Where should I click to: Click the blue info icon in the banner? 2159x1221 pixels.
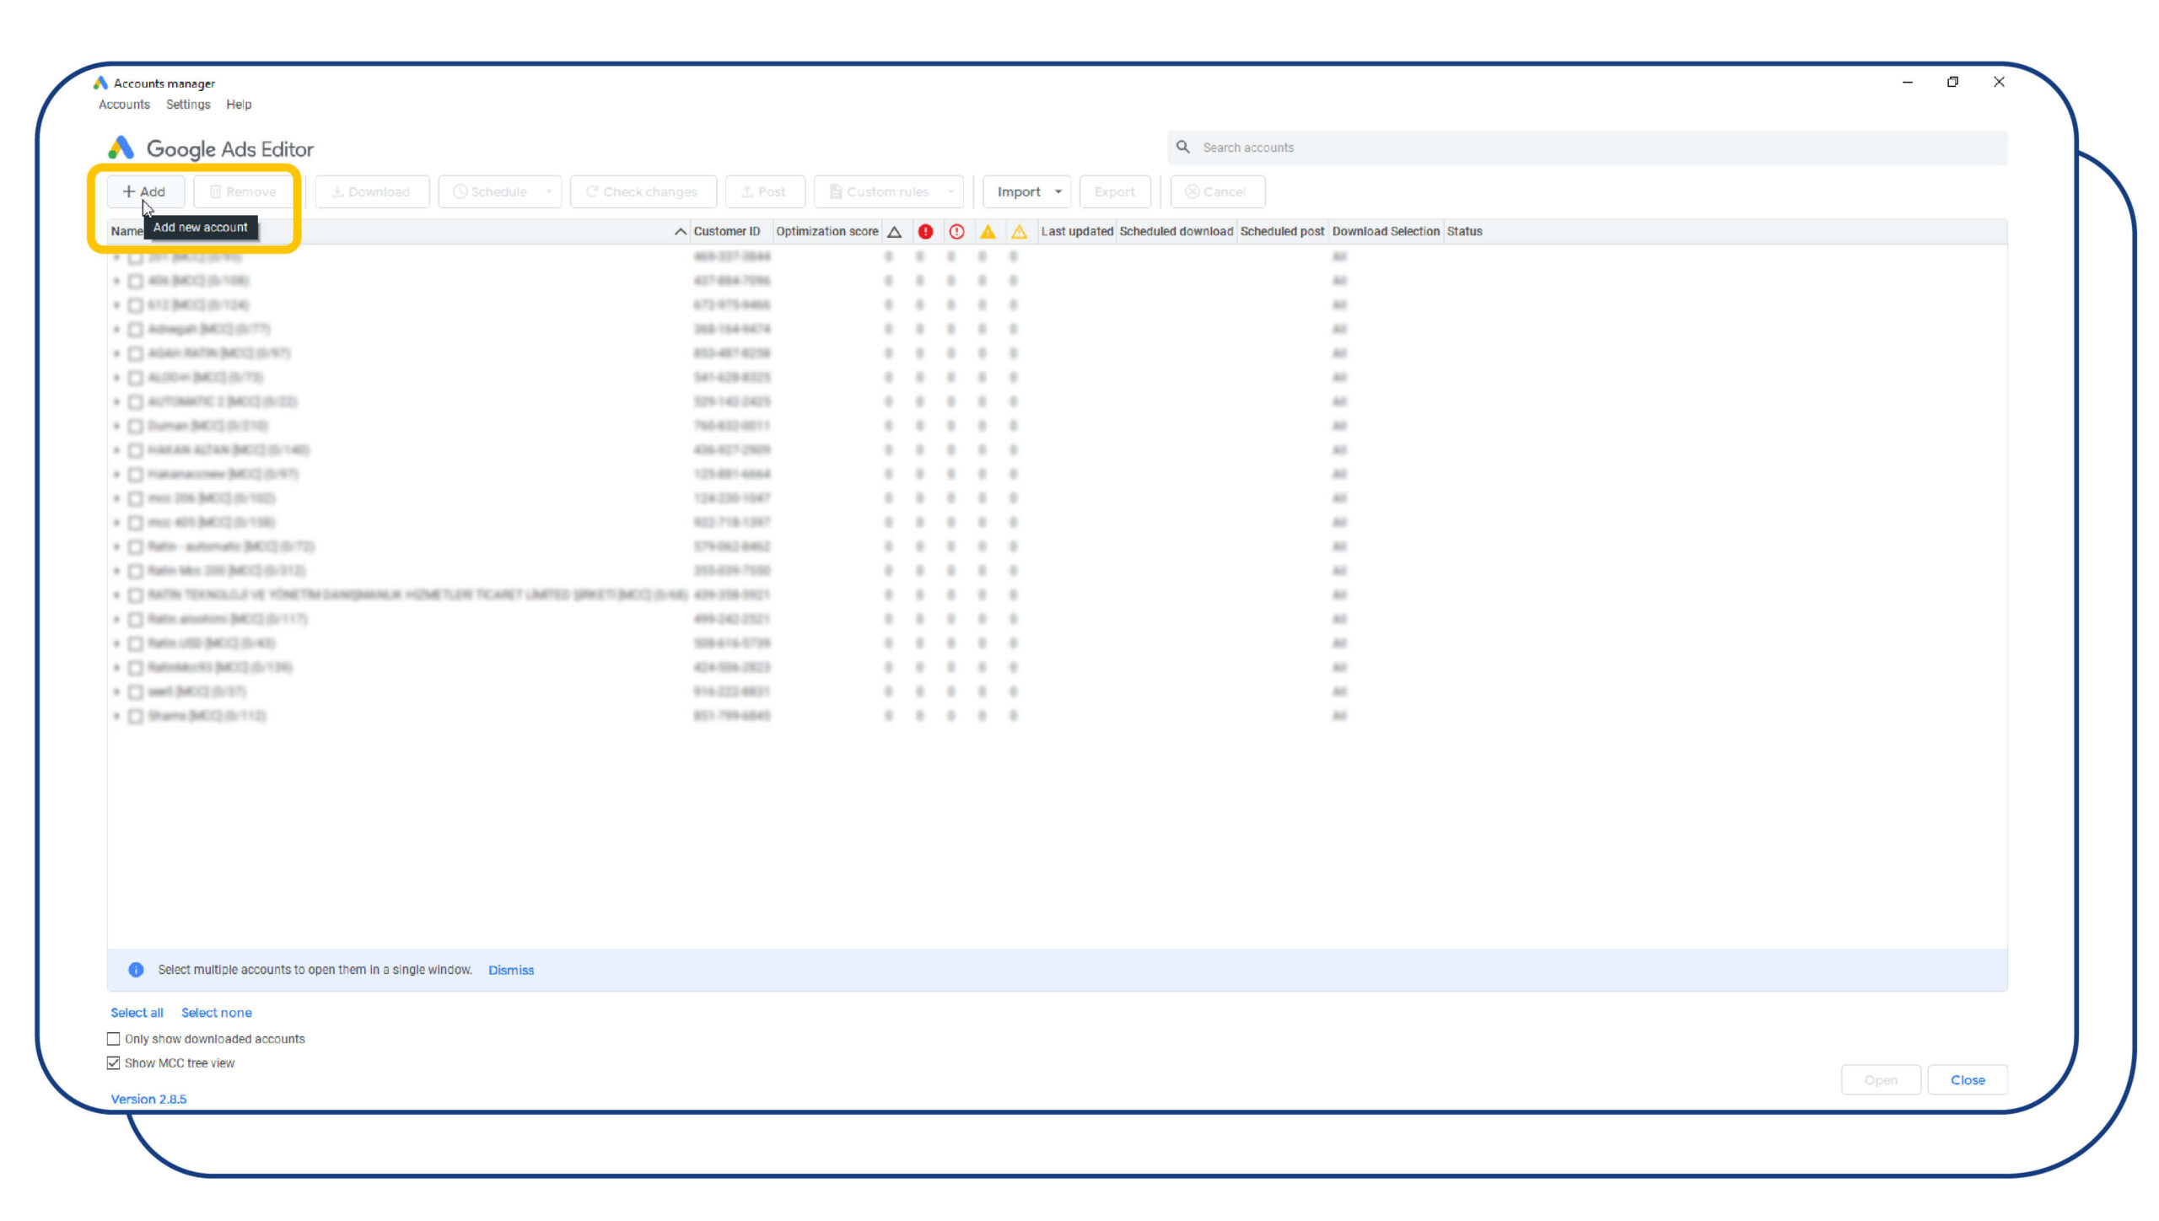click(x=136, y=970)
